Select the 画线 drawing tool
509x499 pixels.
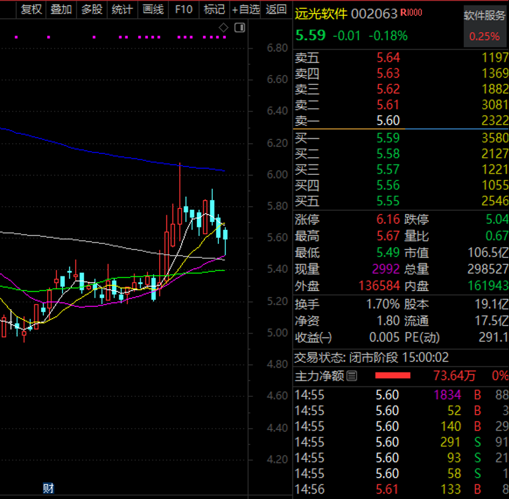153,9
